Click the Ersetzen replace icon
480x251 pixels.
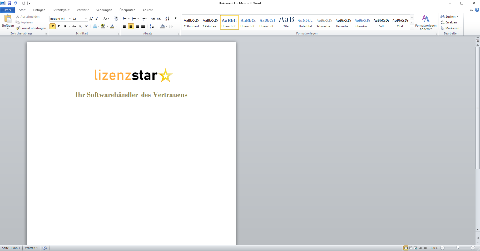click(x=443, y=22)
